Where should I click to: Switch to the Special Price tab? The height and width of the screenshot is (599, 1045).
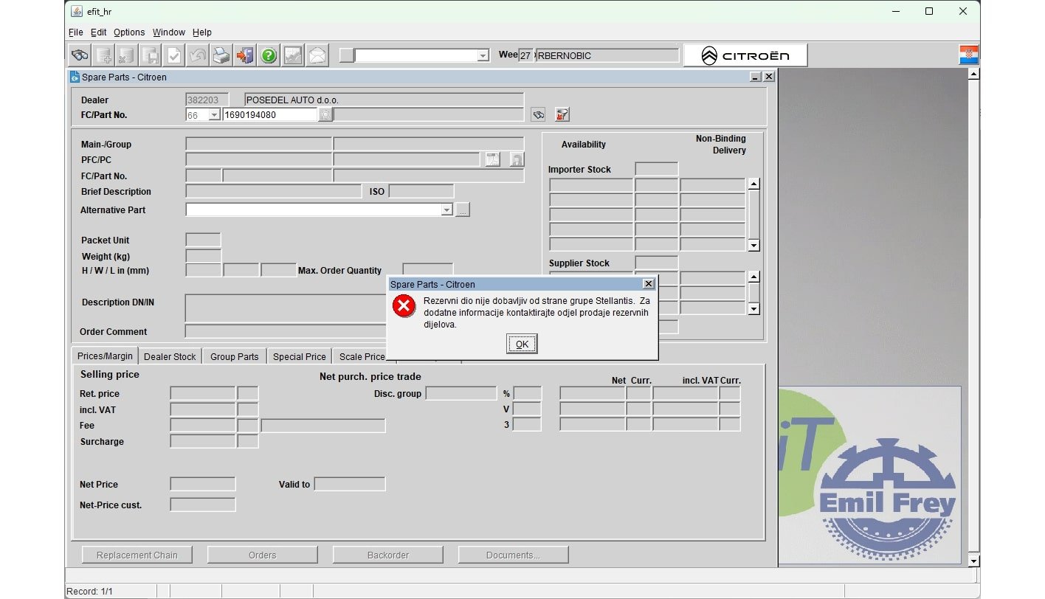click(x=299, y=356)
